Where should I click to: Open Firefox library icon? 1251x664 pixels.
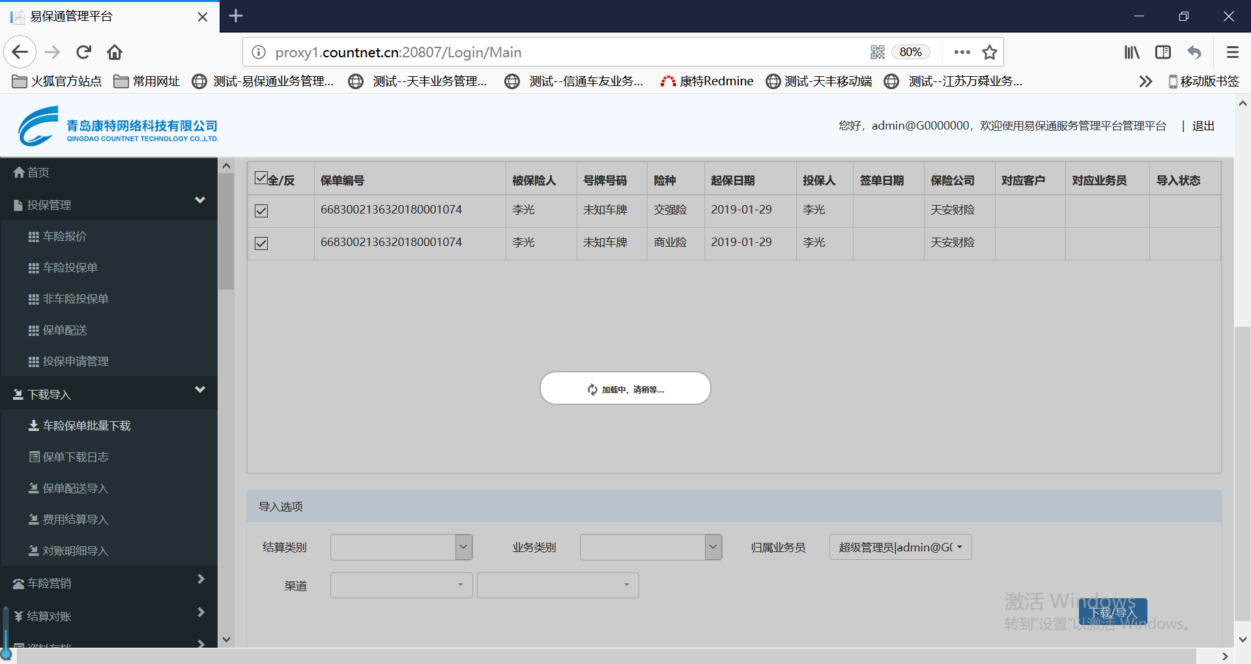coord(1132,52)
